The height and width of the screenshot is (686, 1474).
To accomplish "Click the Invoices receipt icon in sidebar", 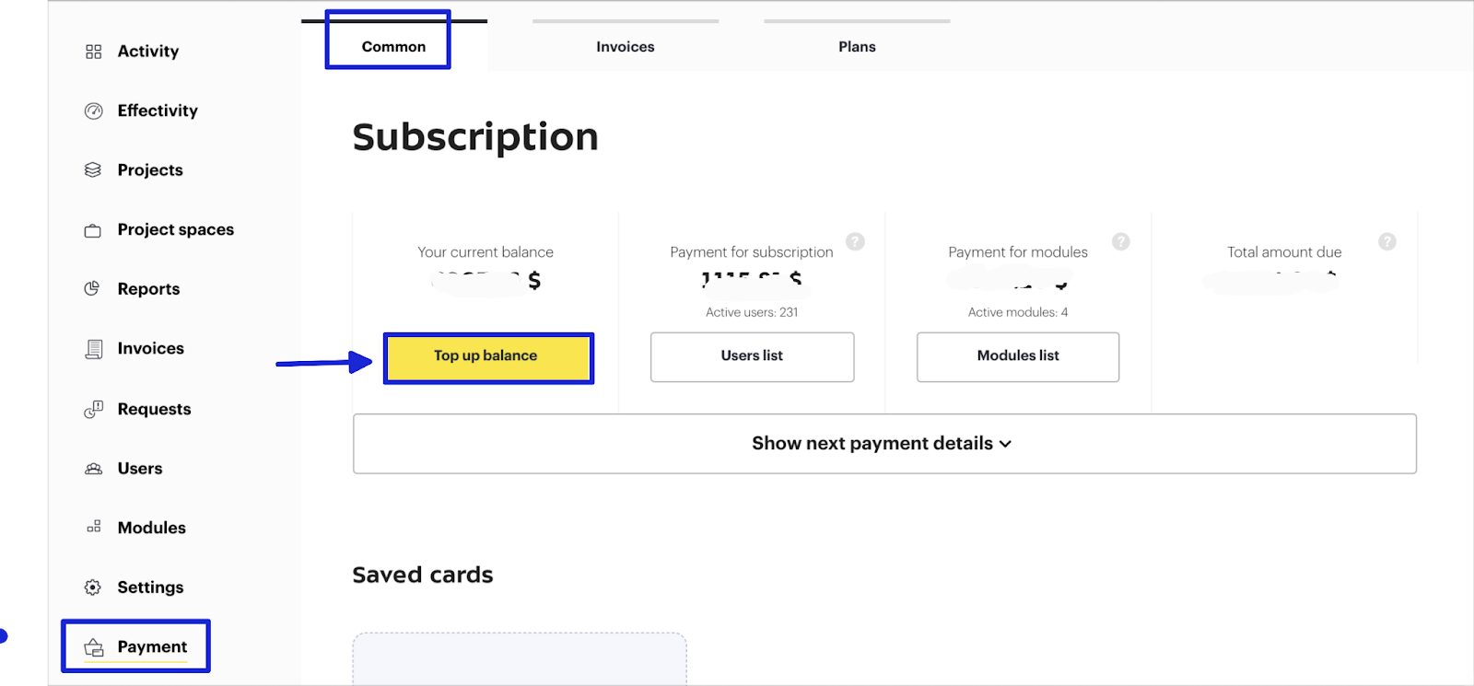I will tap(93, 349).
